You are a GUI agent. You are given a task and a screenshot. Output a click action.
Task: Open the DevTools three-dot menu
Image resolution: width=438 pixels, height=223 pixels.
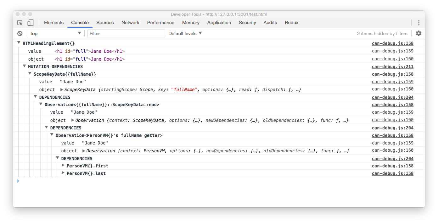[x=418, y=23]
